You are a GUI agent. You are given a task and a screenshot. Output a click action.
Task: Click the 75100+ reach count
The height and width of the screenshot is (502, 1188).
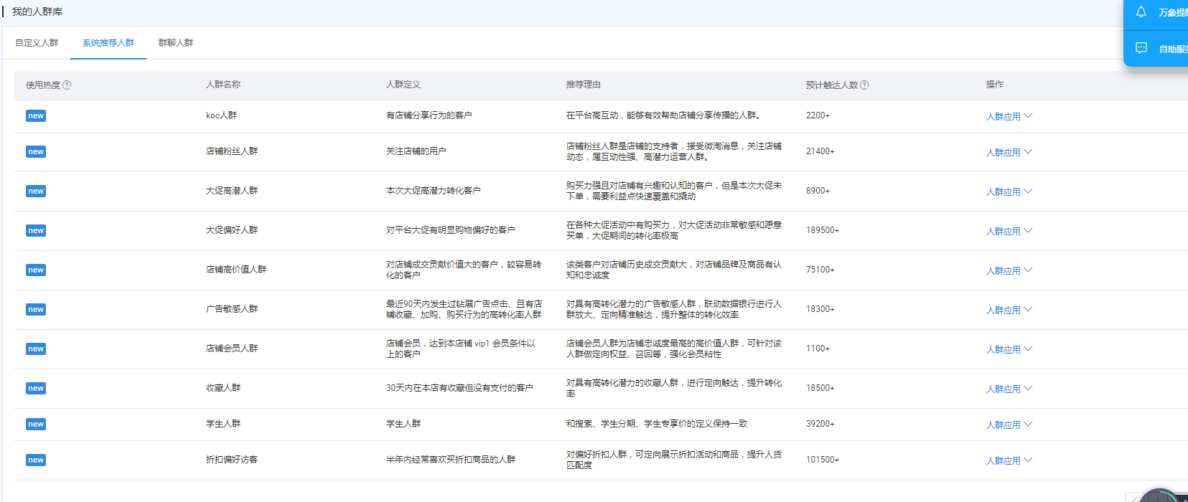(x=820, y=270)
